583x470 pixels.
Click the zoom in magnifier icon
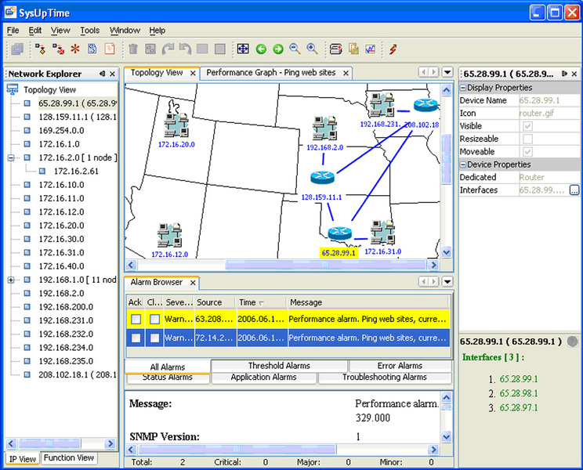pyautogui.click(x=313, y=49)
